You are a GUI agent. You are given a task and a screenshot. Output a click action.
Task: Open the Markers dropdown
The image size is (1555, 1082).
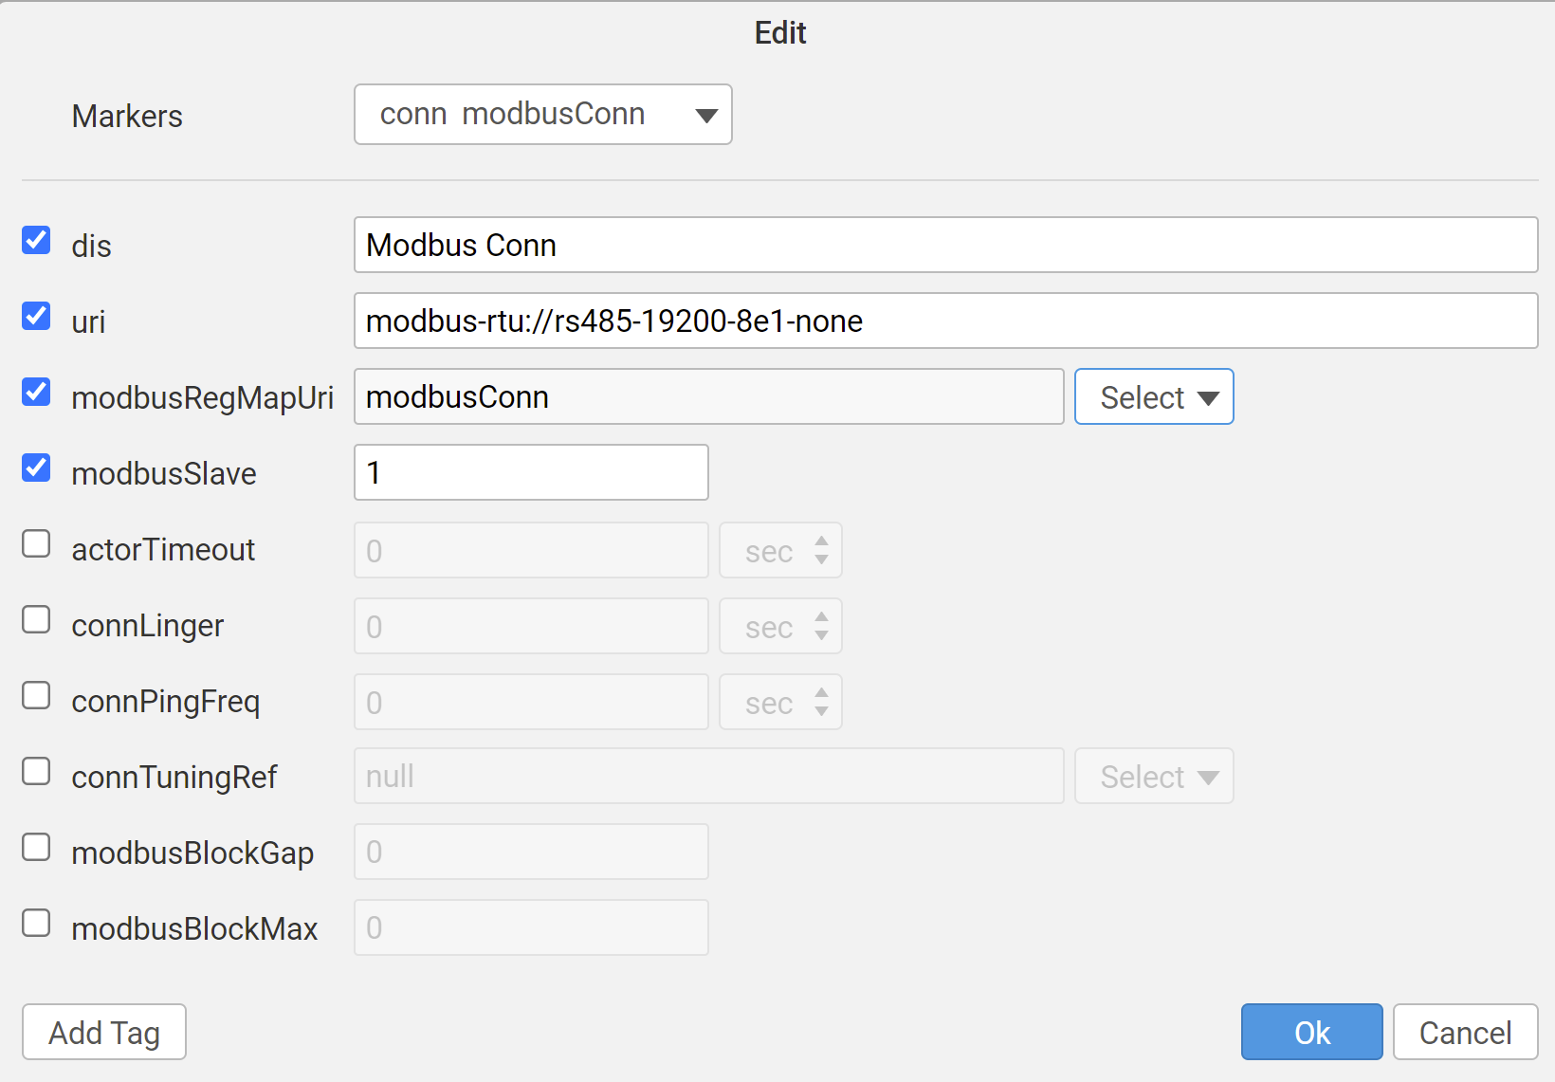[542, 115]
